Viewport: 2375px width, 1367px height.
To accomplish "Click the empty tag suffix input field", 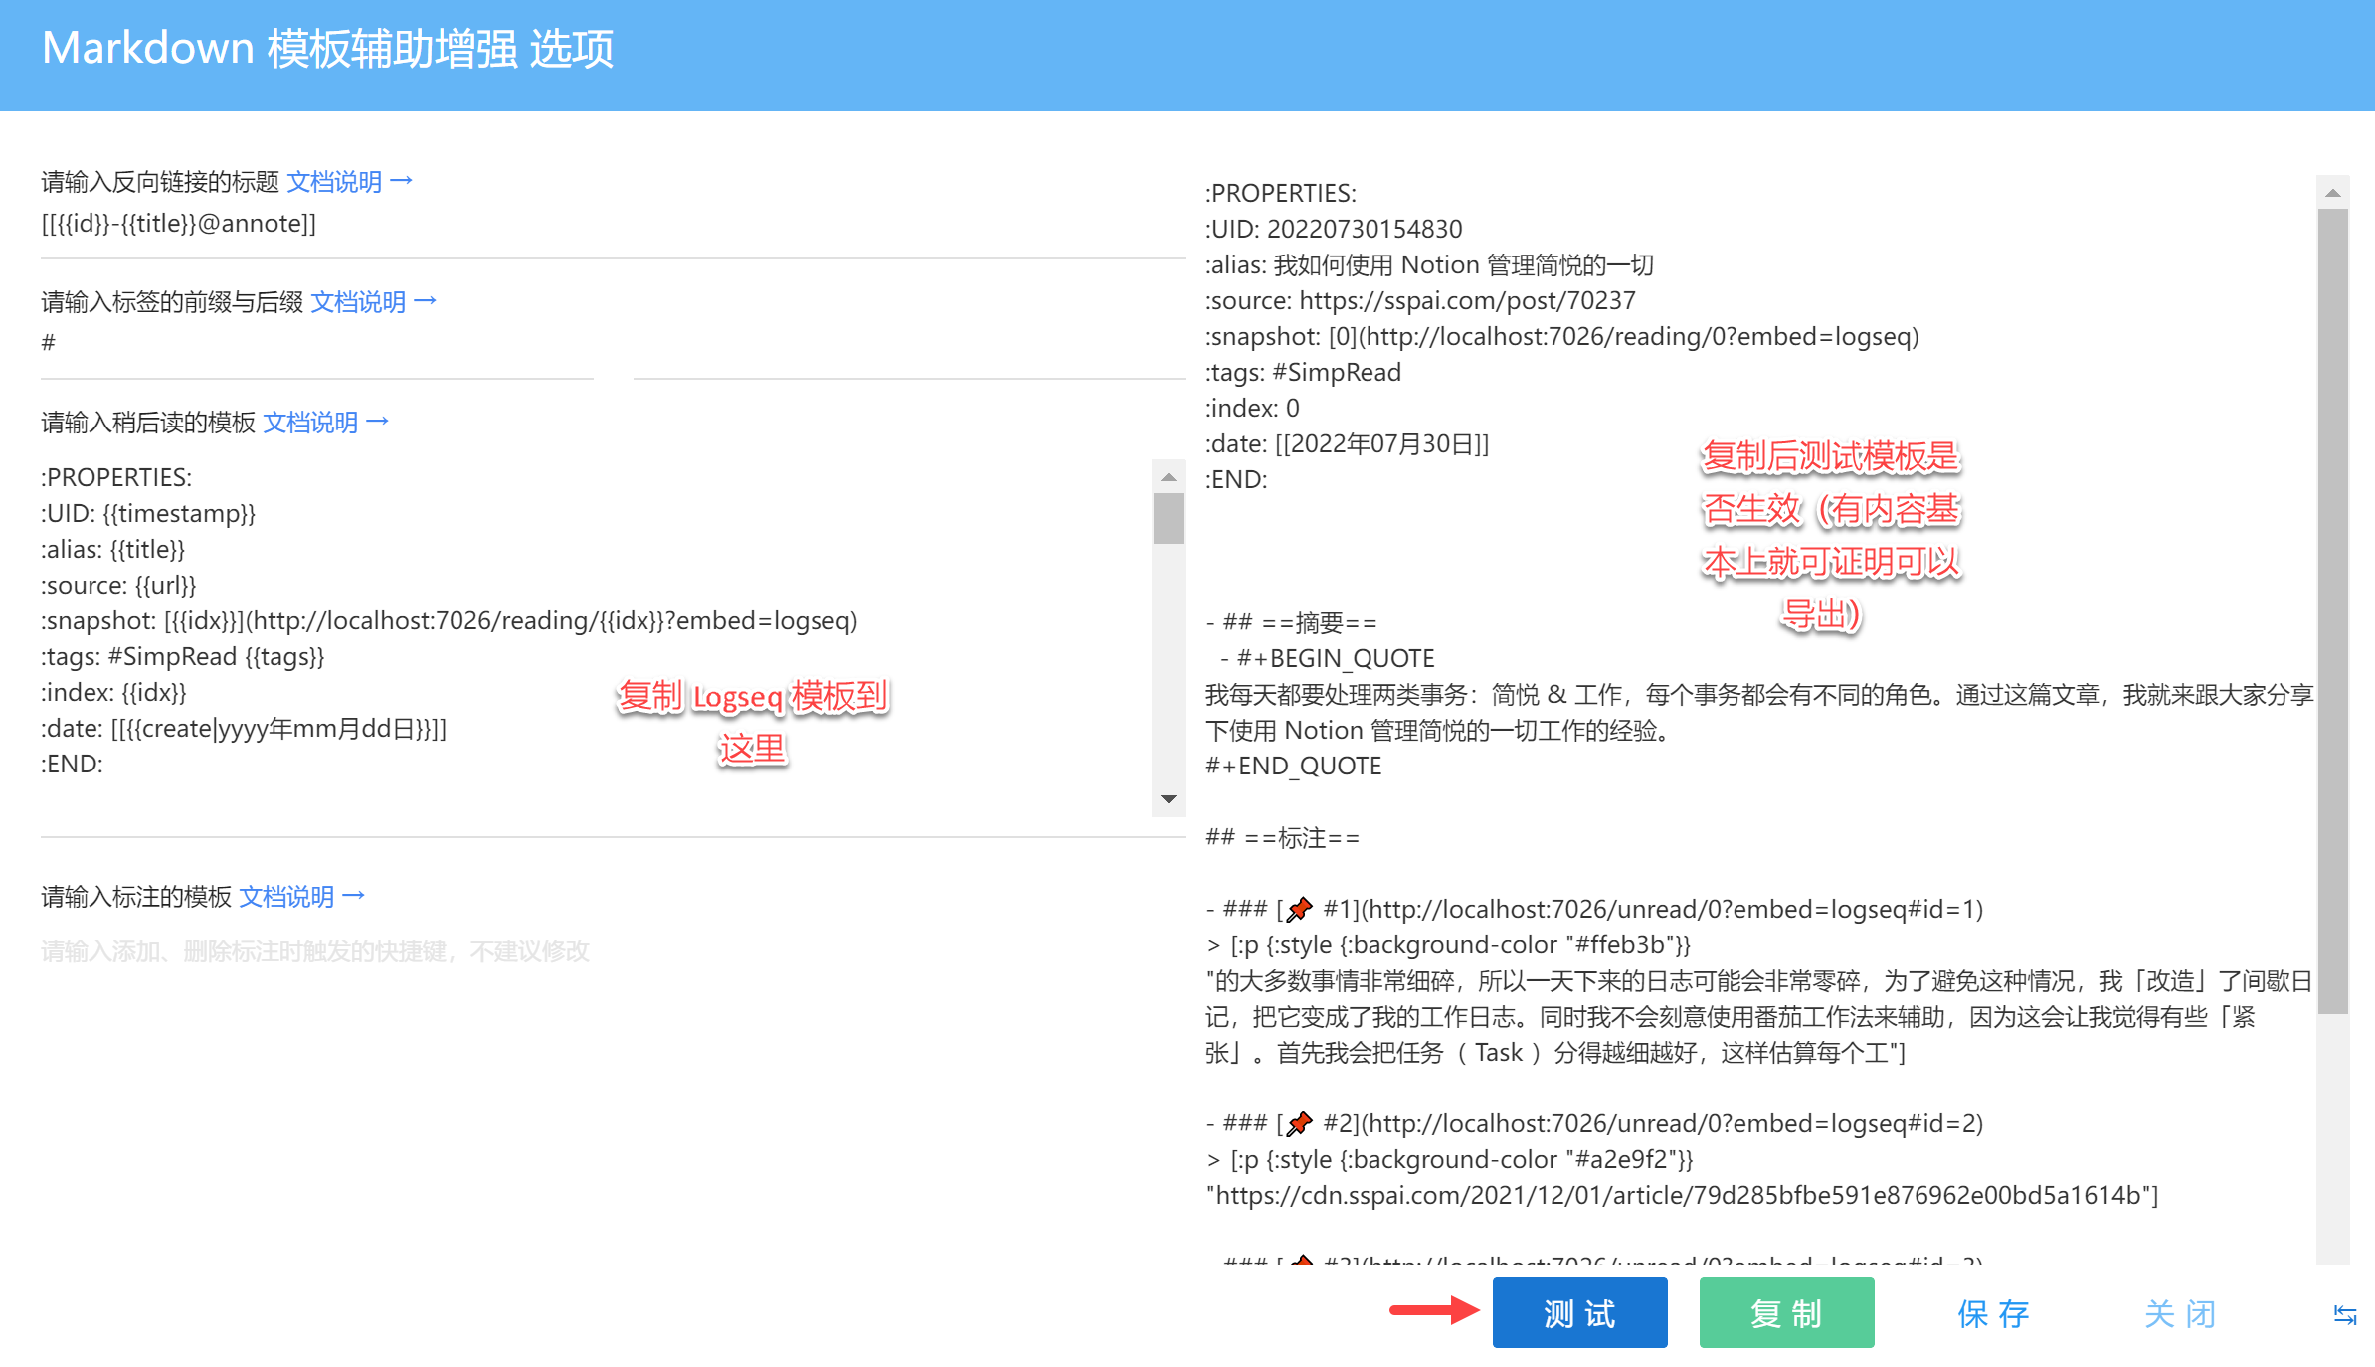I will coord(909,344).
